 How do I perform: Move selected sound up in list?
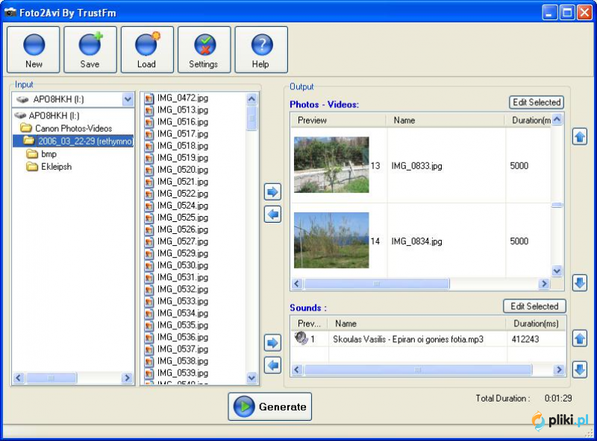coord(580,338)
